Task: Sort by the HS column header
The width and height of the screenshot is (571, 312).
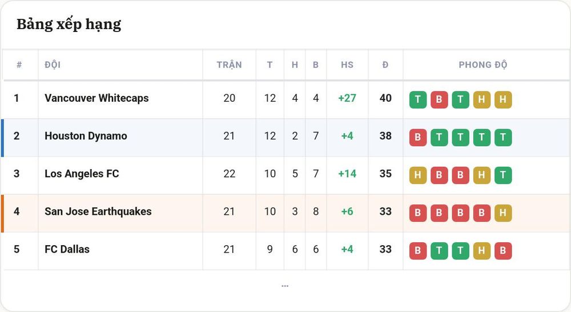Action: [347, 65]
